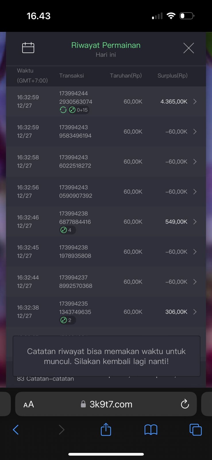Tap the free spin badge showing 4
212x460 pixels.
(x=67, y=230)
